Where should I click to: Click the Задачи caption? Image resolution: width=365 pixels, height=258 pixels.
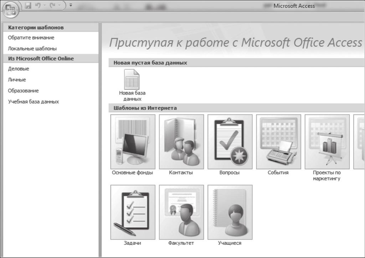coord(133,243)
